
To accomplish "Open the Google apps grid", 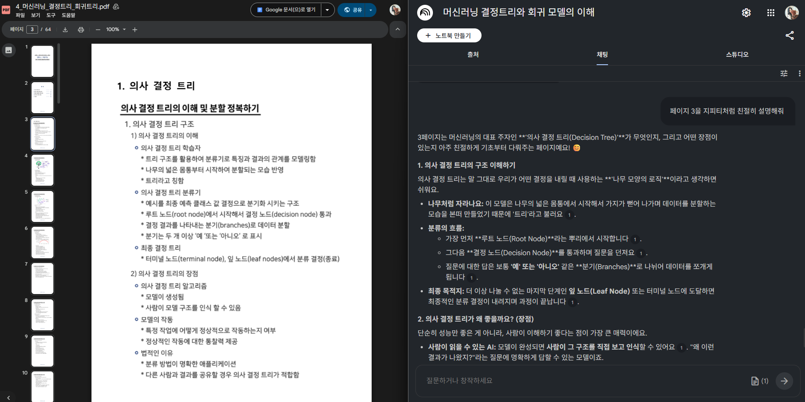I will click(x=771, y=13).
